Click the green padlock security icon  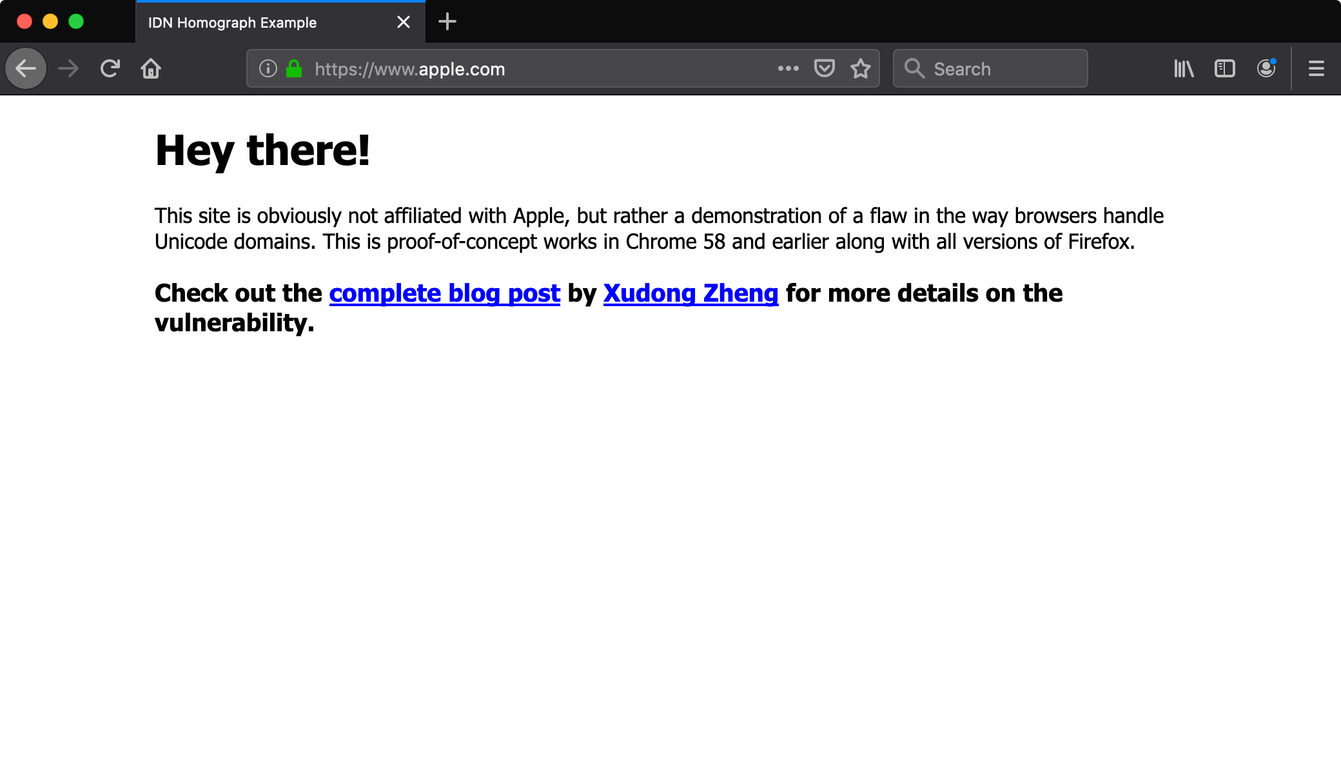(294, 68)
